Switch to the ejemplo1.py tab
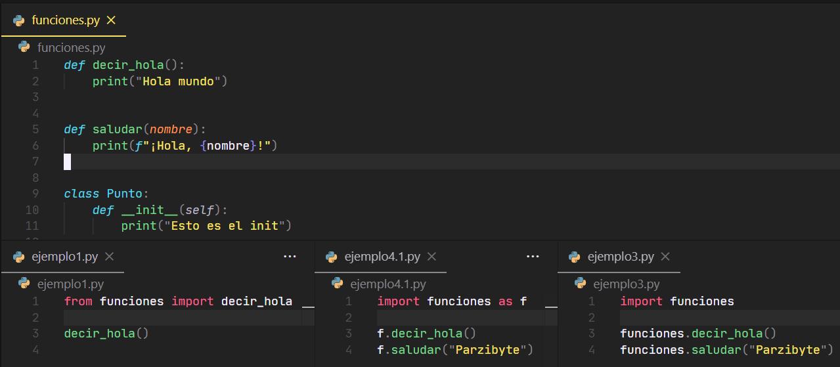Viewport: 840px width, 367px height. coord(62,257)
